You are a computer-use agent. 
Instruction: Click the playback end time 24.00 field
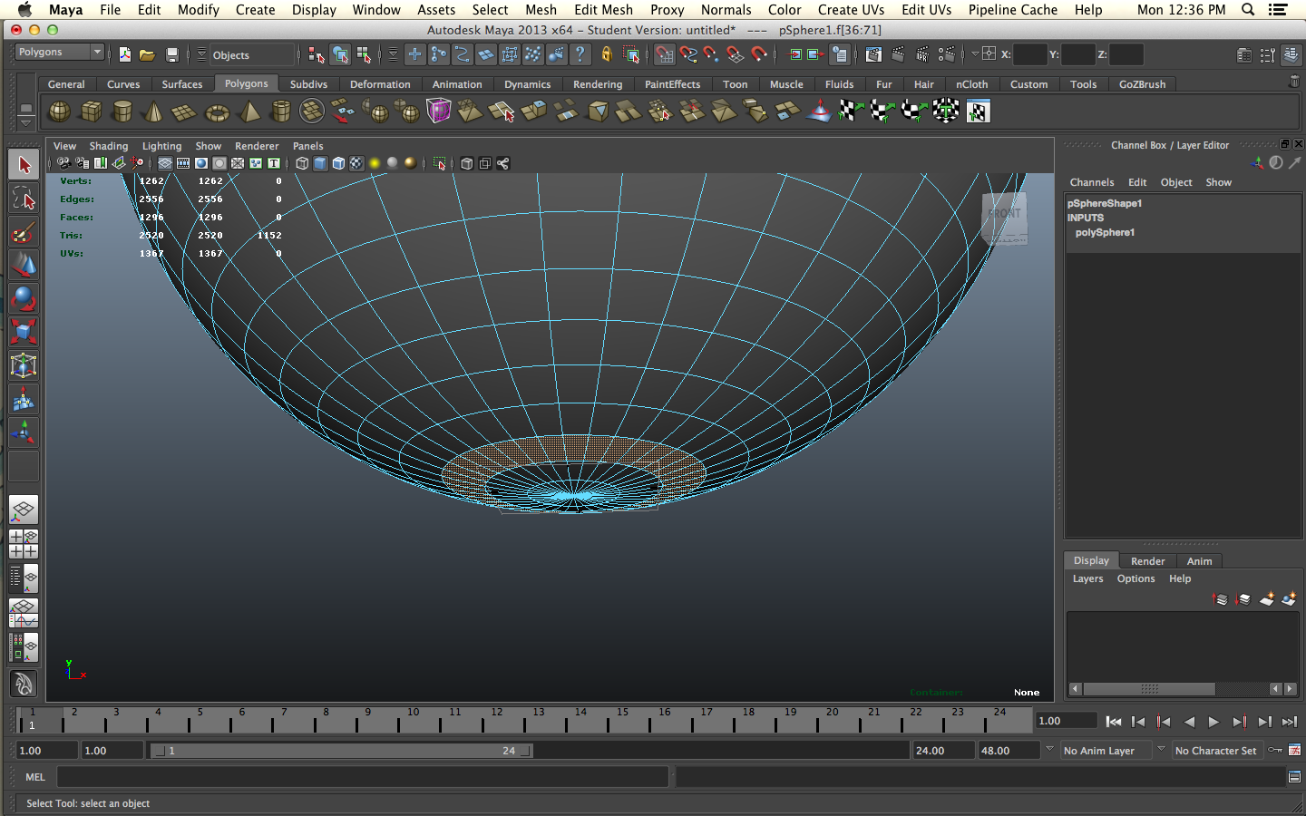point(943,751)
